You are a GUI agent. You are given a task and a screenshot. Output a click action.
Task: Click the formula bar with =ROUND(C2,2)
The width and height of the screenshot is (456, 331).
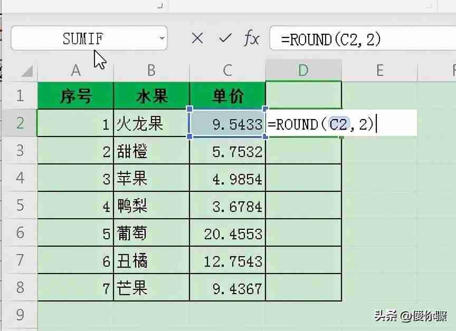pos(363,38)
